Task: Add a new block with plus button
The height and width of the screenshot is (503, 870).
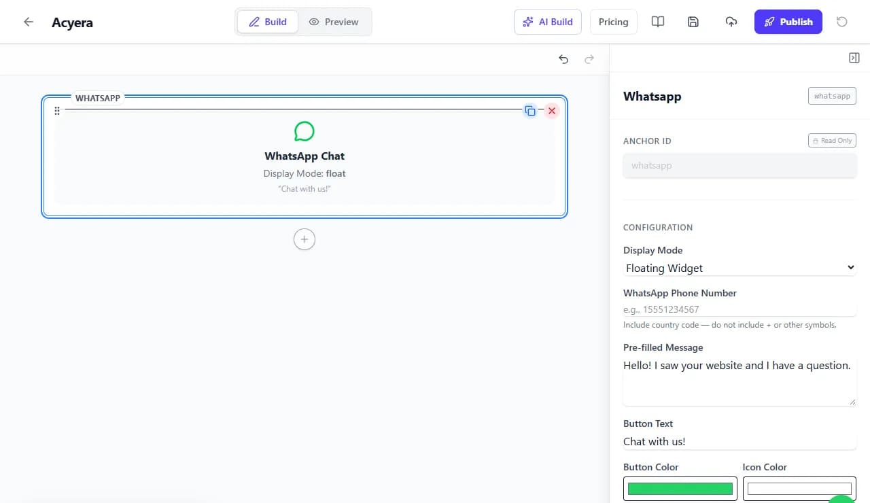Action: 304,239
